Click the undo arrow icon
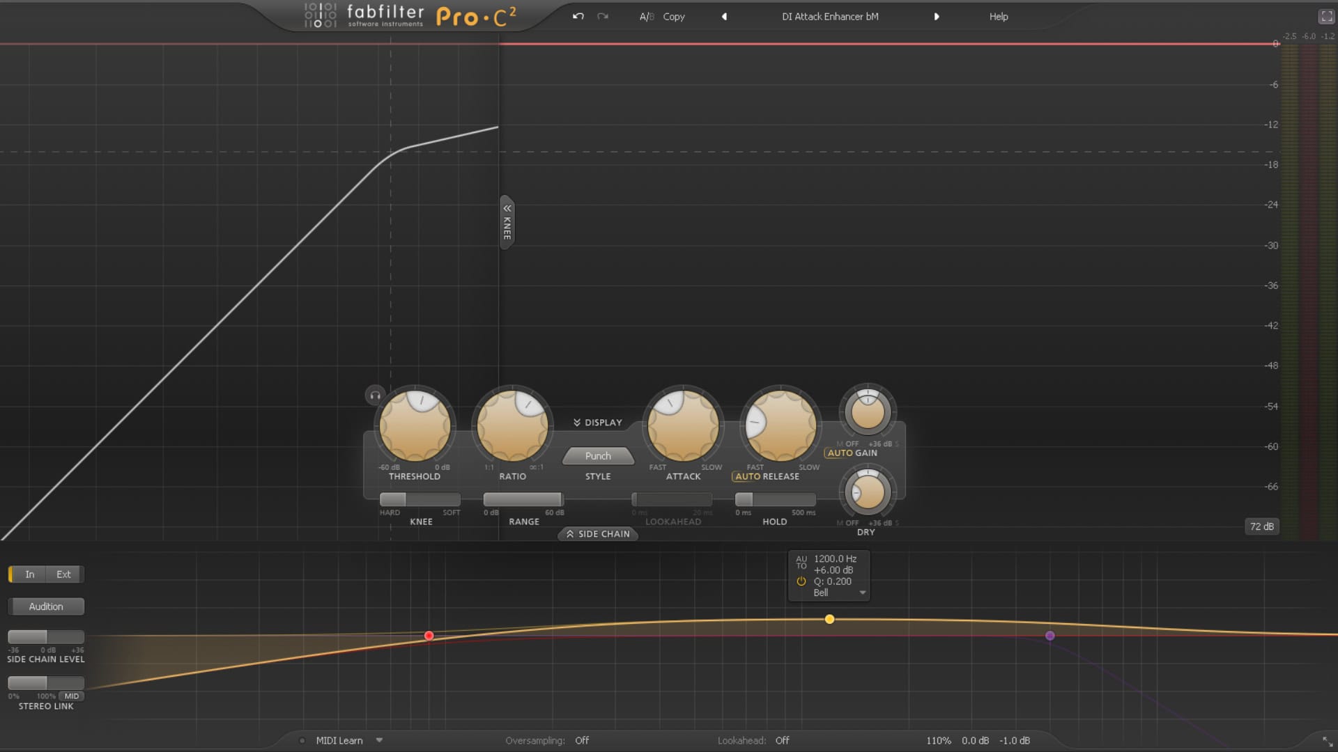The height and width of the screenshot is (752, 1338). pos(578,16)
